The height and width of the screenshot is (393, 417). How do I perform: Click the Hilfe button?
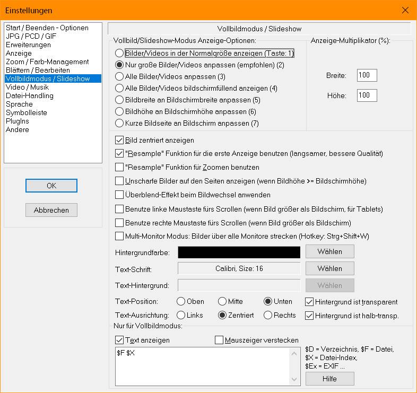330,379
